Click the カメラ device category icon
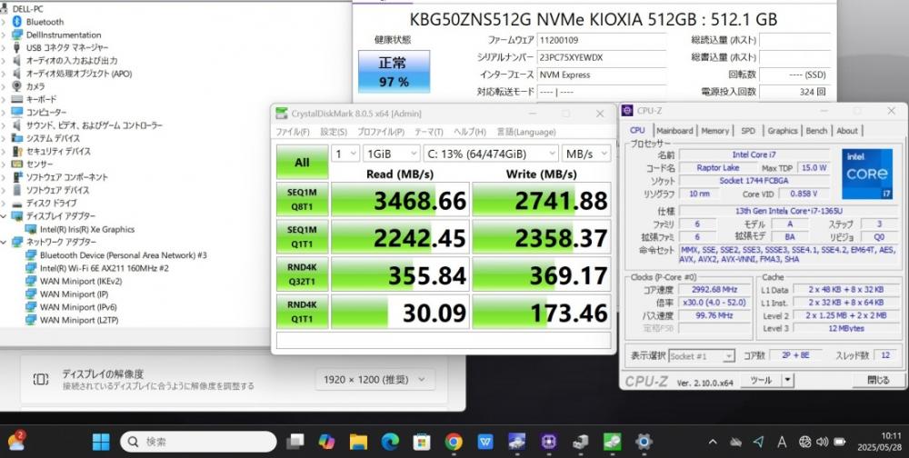The image size is (909, 458). 16,86
